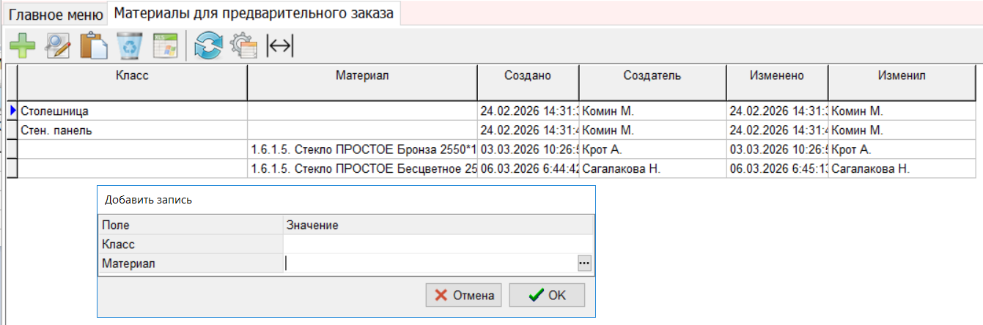Screen dimensions: 983x325
Task: Click the Класс value input field
Action: click(x=437, y=244)
